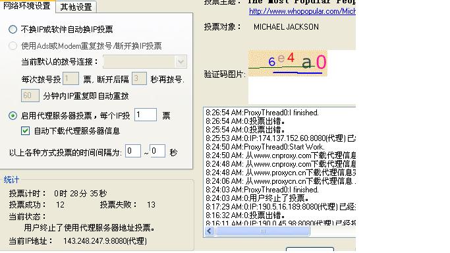
Task: Click the default dial-up connection combo box
Action: coord(145,62)
